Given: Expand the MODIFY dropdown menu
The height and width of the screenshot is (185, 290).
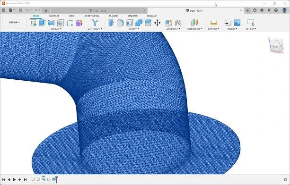Looking at the screenshot, I should [x=133, y=29].
